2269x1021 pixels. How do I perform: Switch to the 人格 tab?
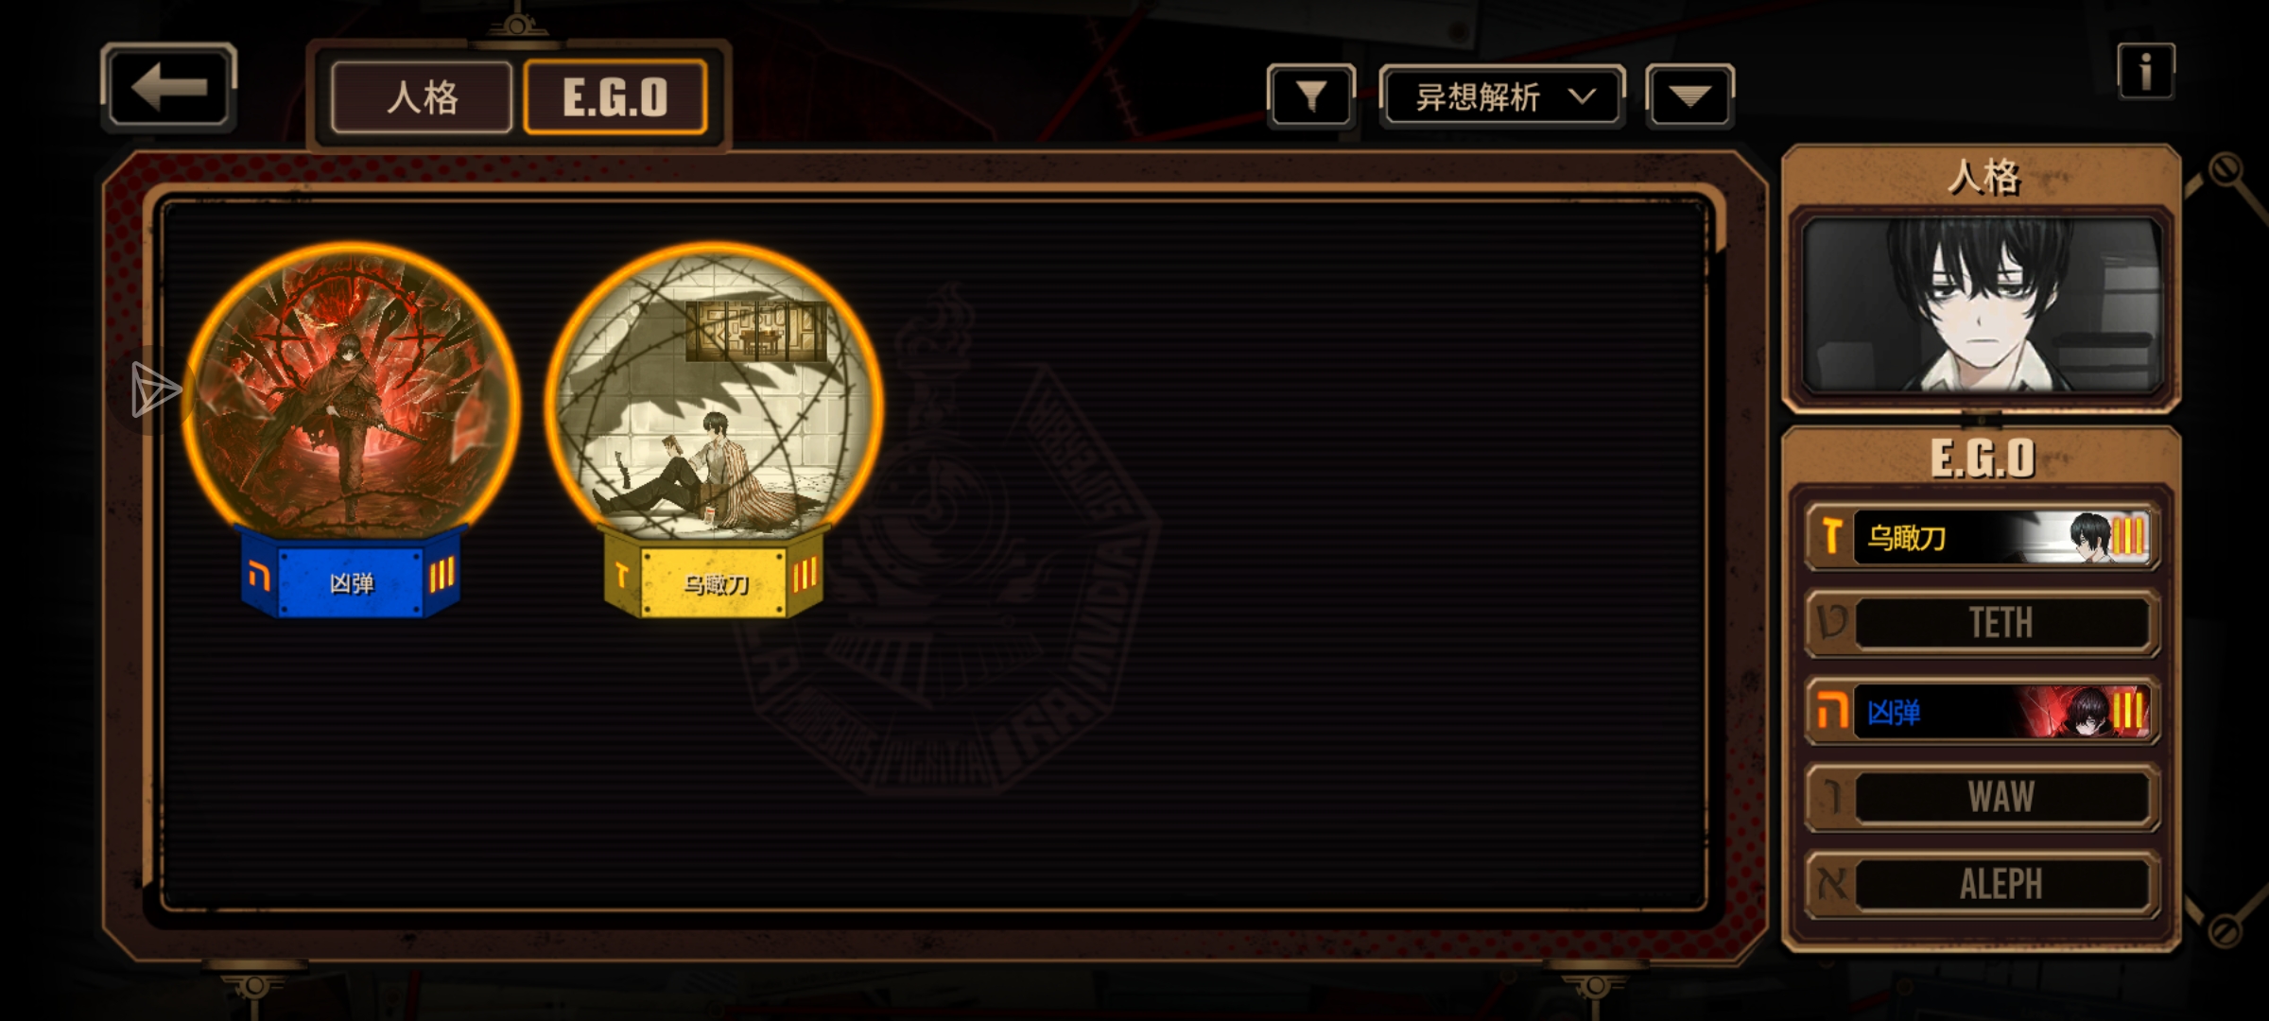coord(422,97)
